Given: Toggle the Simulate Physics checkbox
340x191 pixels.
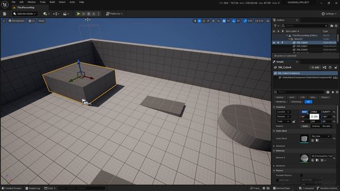Looking at the screenshot, I should pyautogui.click(x=302, y=175).
